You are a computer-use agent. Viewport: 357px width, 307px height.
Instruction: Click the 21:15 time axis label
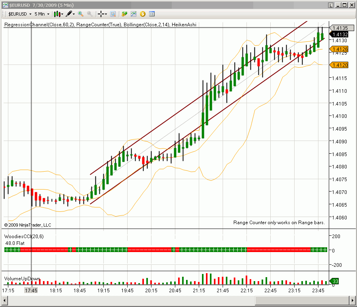coord(199,290)
